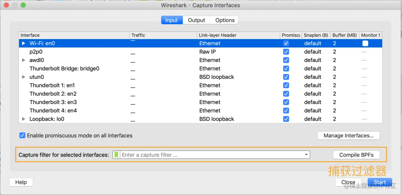Enable monitor mode checkbox for Wi-Fi: en0
This screenshot has width=402, height=195.
click(365, 43)
